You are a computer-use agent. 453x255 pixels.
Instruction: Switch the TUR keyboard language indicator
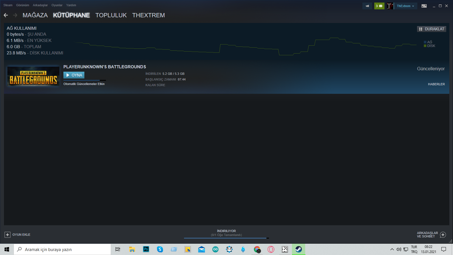coord(414,249)
